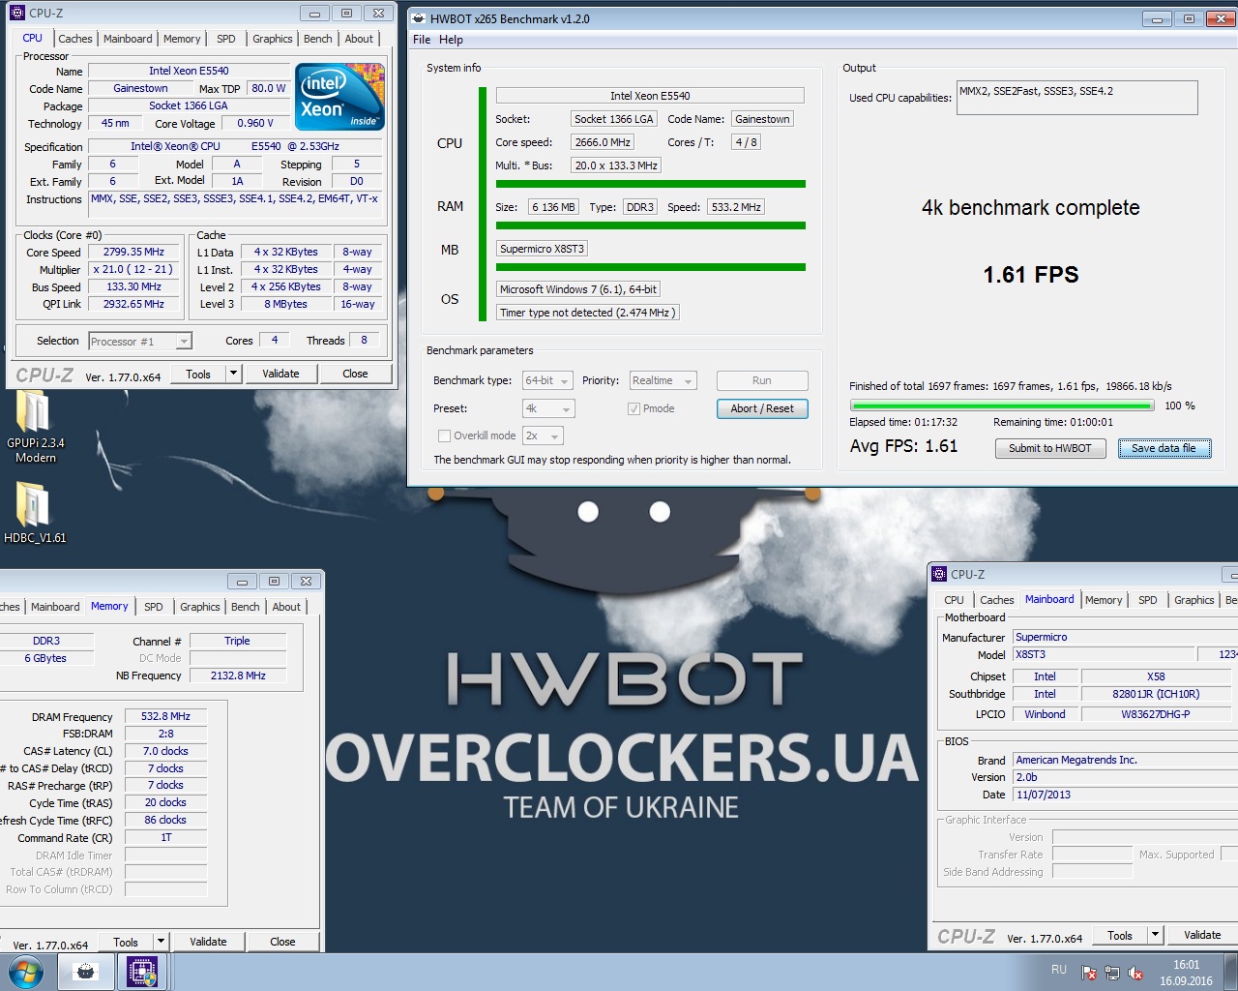The width and height of the screenshot is (1238, 991).
Task: Click the Supermicro X8ST3 motherboard field
Action: (x=543, y=249)
